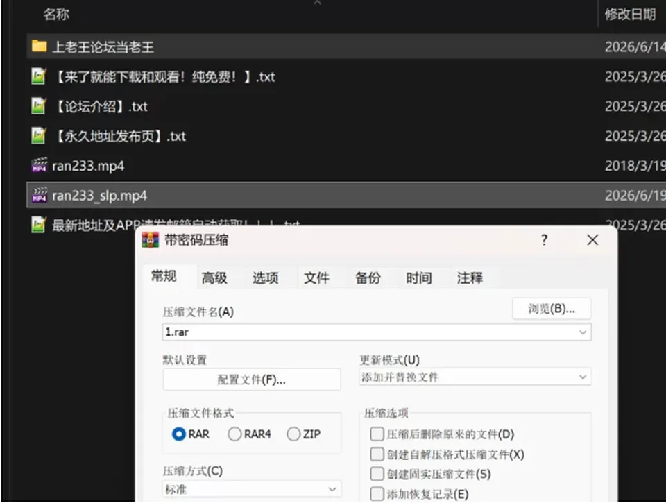Screen dimensions: 666x503
Task: Click the 浏览(B)... button
Action: (x=552, y=309)
